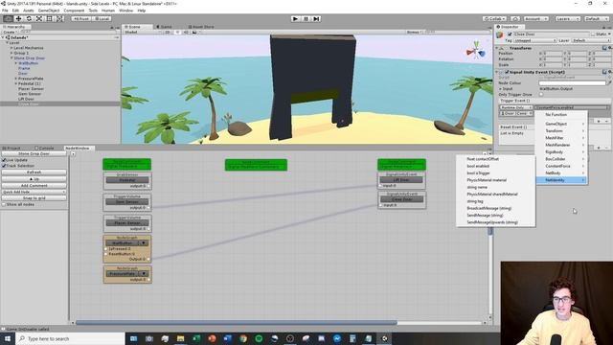This screenshot has width=613, height=345.
Task: Open Quick Add Node dropdown
Action: [34, 192]
